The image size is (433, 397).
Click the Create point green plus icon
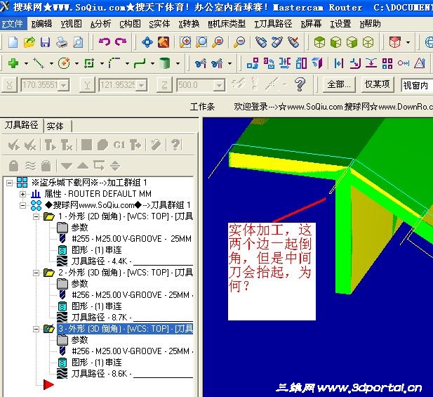coord(13,63)
